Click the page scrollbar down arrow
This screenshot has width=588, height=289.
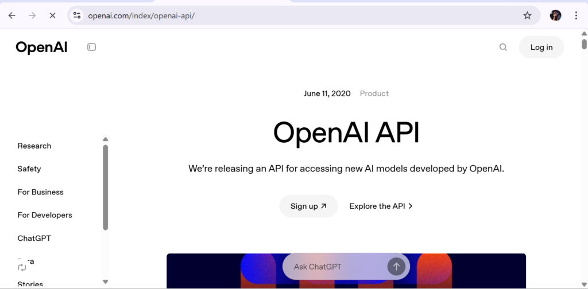click(x=584, y=285)
